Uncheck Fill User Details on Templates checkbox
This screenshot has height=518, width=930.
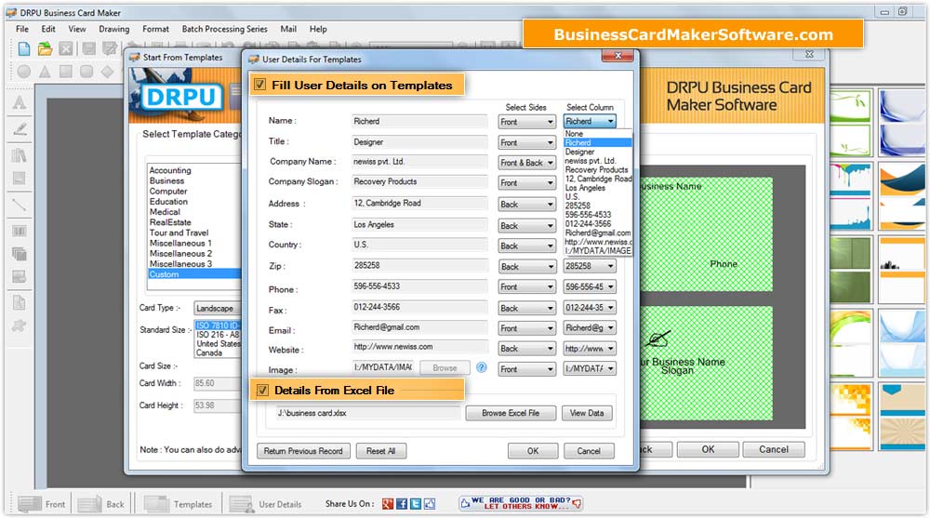point(259,85)
